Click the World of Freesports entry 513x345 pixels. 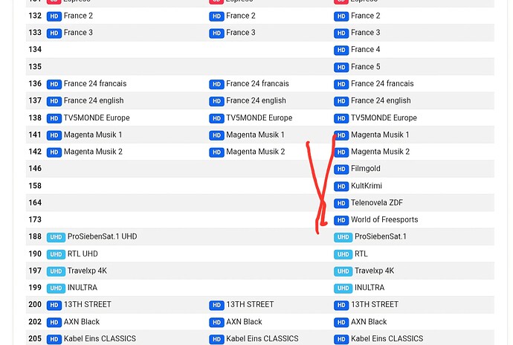tap(384, 219)
